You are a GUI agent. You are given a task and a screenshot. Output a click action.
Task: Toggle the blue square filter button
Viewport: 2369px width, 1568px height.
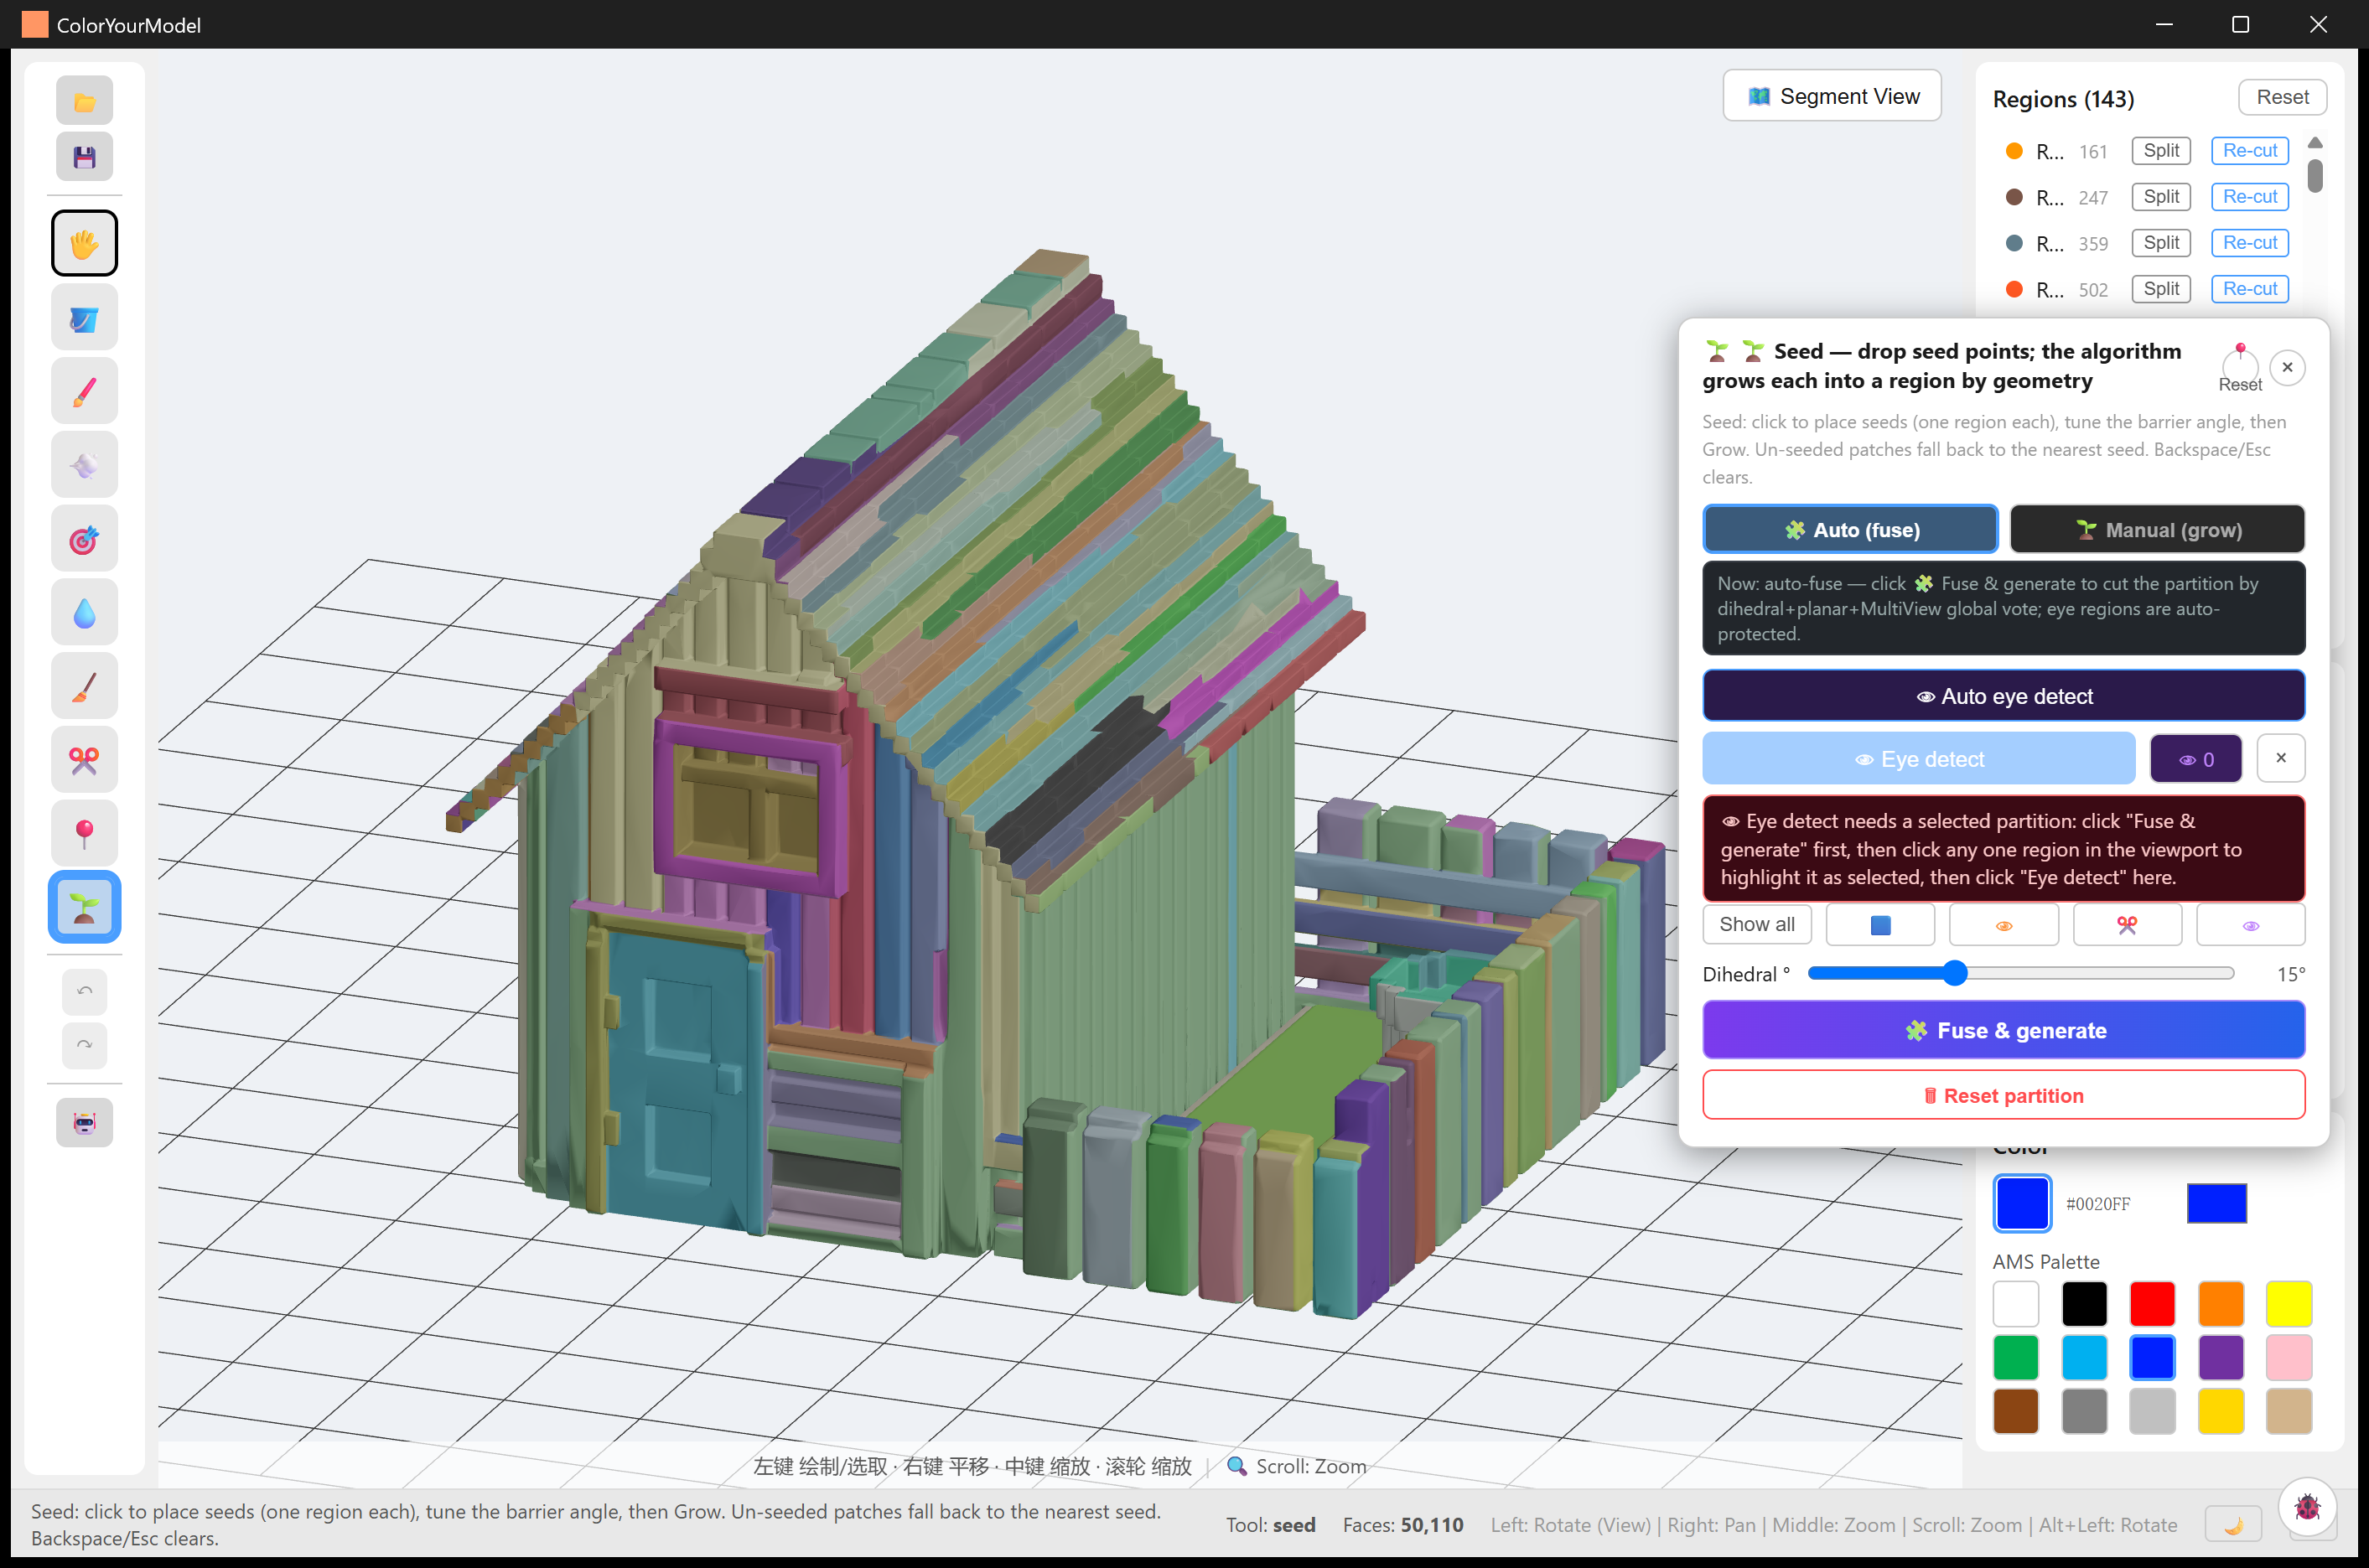1880,925
